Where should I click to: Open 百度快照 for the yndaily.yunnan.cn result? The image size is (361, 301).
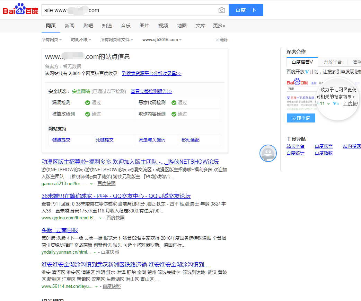[x=110, y=252]
